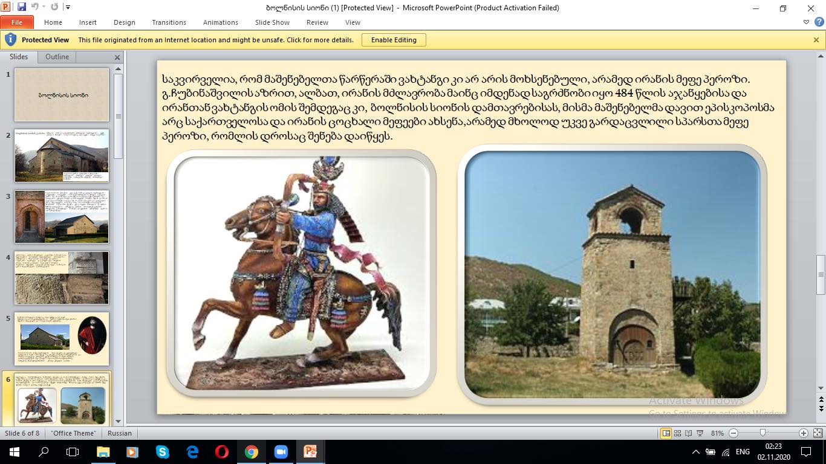This screenshot has height=464, width=826.
Task: Select the Slides pane tab
Action: 19,57
